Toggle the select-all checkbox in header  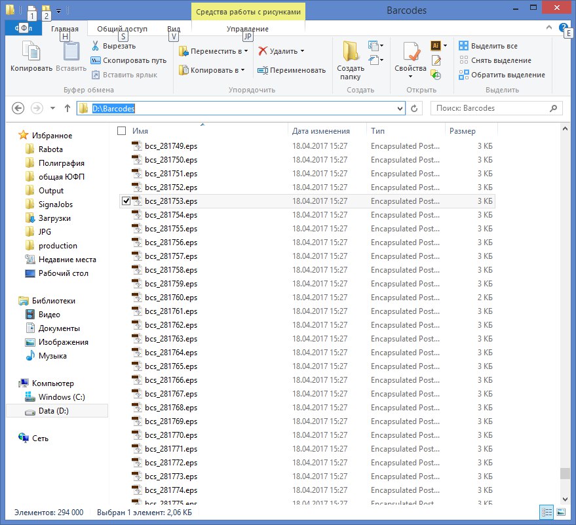(x=122, y=131)
